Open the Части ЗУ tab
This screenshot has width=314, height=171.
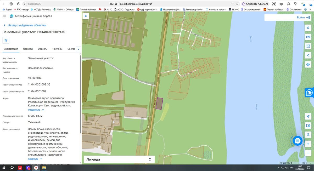57,49
